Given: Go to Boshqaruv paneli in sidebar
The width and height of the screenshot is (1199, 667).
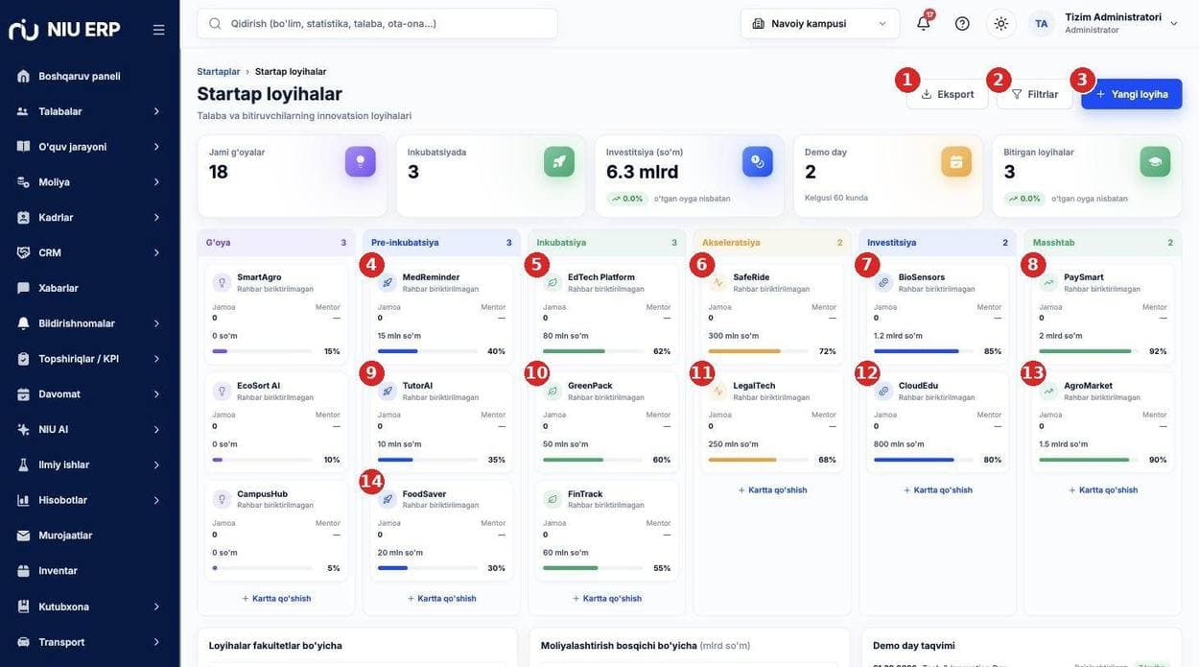Looking at the screenshot, I should pos(89,76).
